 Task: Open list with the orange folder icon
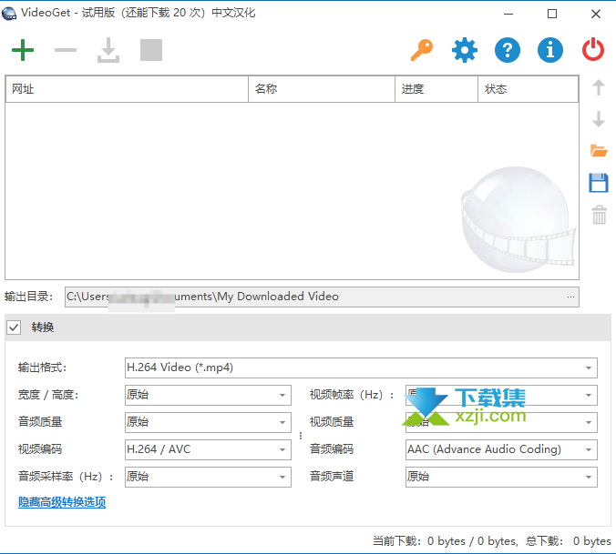tap(599, 151)
